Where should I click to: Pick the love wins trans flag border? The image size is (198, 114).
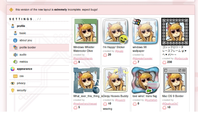point(145,80)
